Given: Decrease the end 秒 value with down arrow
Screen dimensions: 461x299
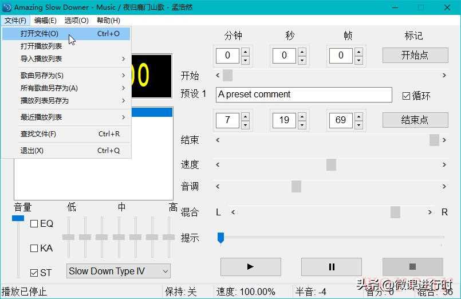Looking at the screenshot, I should tap(302, 124).
